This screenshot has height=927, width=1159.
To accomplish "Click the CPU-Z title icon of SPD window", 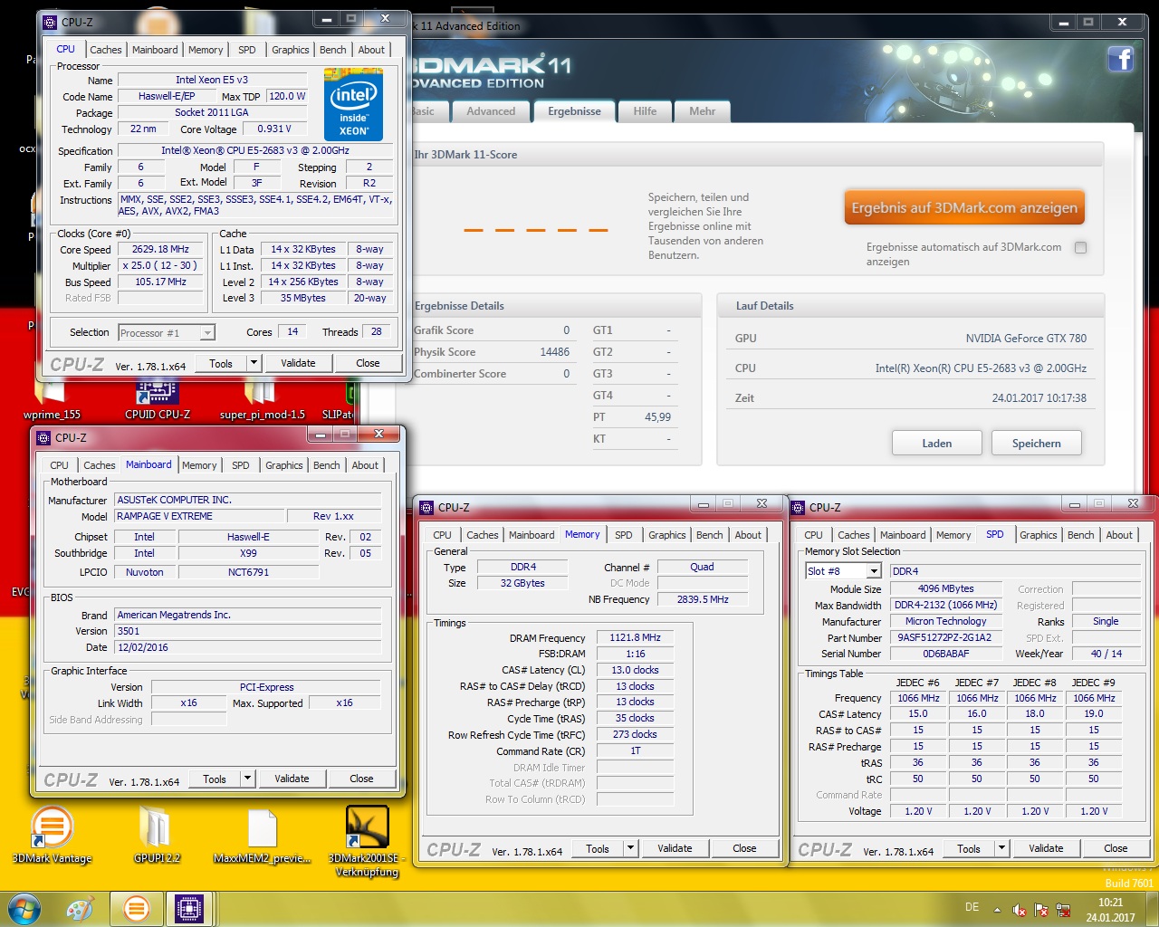I will point(798,508).
